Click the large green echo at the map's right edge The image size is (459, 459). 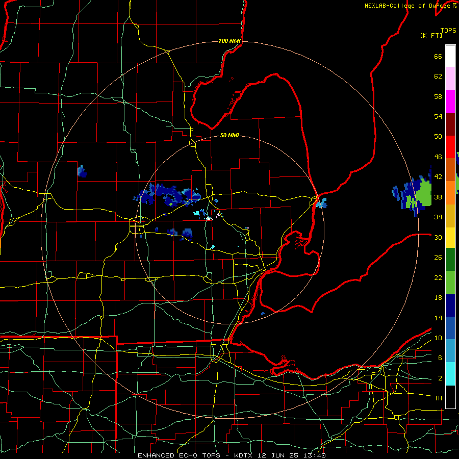(x=423, y=193)
